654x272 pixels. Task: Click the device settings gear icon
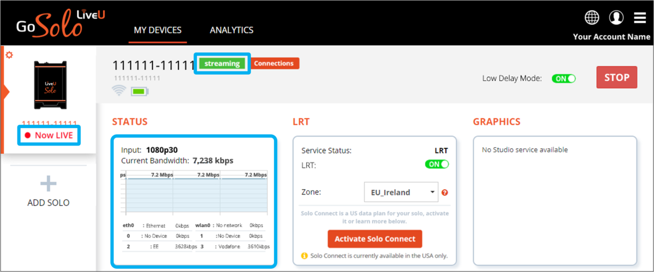(9, 55)
